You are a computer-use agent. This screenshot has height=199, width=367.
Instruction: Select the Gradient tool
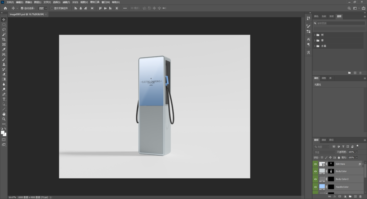4,79
